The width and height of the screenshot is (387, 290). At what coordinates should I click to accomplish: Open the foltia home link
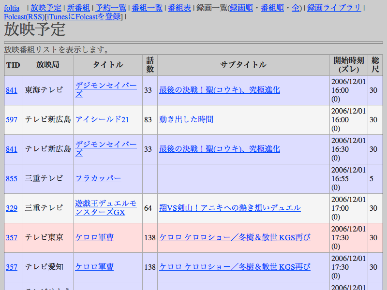tap(12, 8)
